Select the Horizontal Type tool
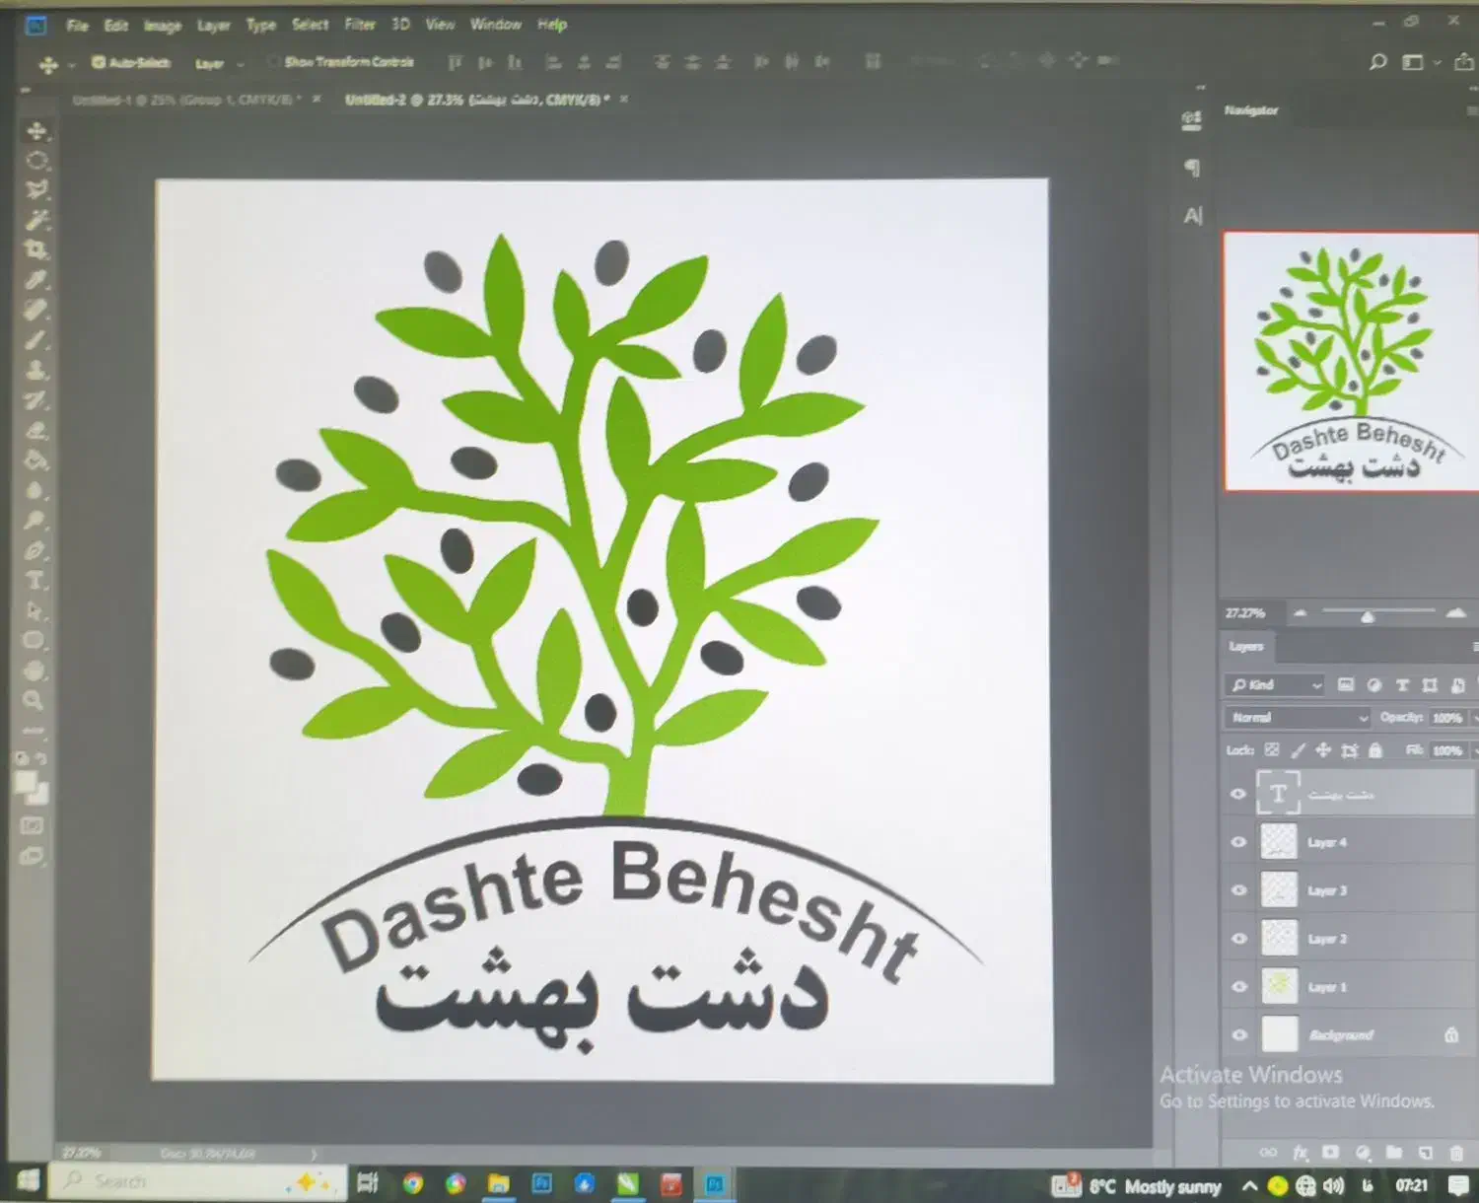Screen dimensions: 1479x1203 tap(35, 581)
